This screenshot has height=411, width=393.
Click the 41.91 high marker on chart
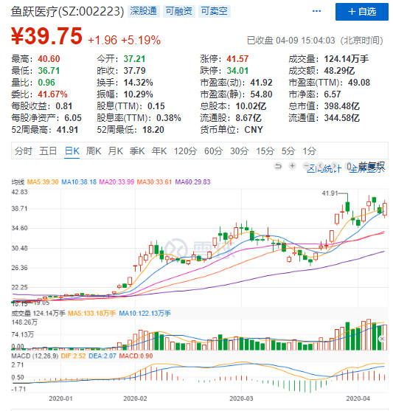pos(330,193)
